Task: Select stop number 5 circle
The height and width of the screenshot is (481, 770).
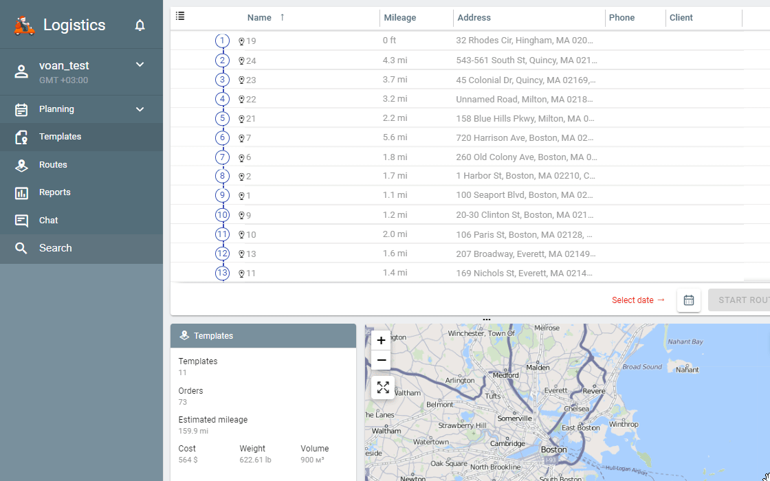Action: (223, 118)
